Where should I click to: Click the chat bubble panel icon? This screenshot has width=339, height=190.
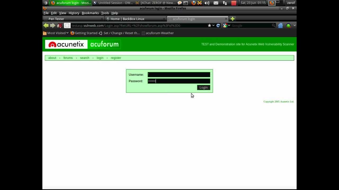point(180,3)
